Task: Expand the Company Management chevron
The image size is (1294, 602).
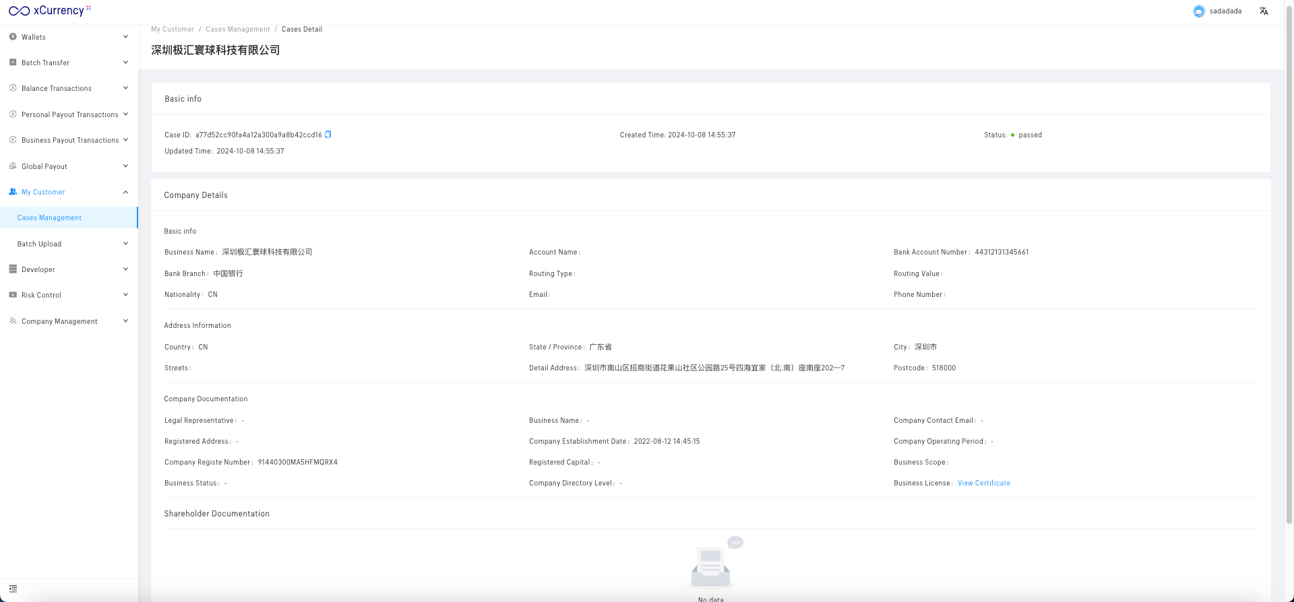Action: tap(125, 321)
